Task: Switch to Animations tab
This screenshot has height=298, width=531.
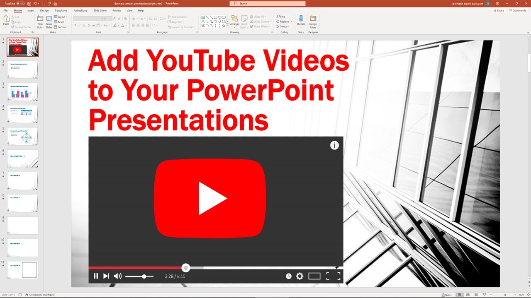Action: 80,10
